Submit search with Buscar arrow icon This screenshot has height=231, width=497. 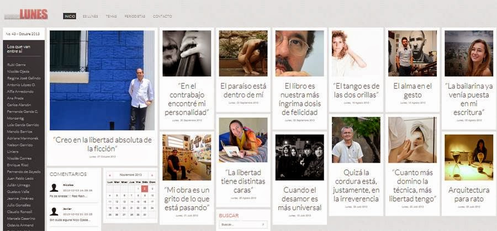[263, 224]
